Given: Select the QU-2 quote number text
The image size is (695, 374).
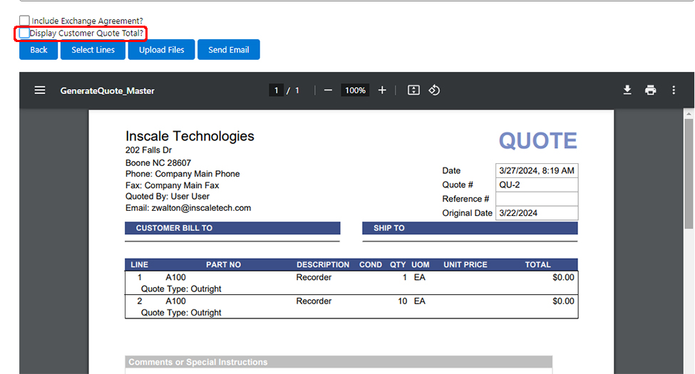Looking at the screenshot, I should coord(509,185).
